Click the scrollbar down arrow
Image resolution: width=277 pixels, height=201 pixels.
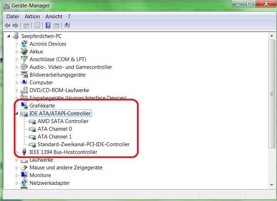(272, 185)
